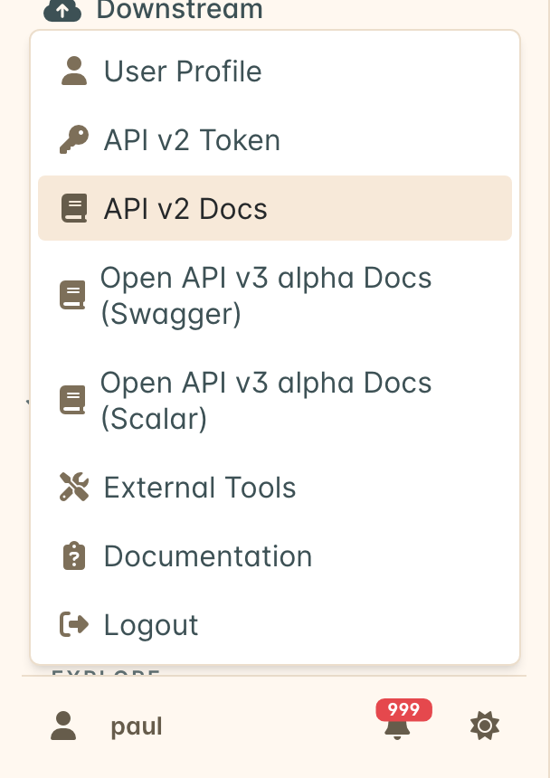Open API v2 Docs entry
Screen dimensions: 550x778
[275, 208]
